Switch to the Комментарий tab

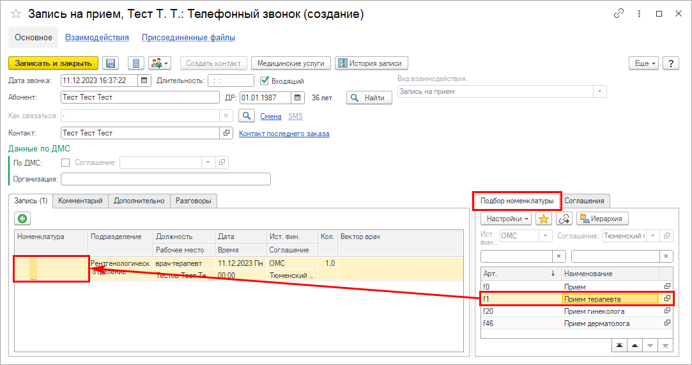81,201
